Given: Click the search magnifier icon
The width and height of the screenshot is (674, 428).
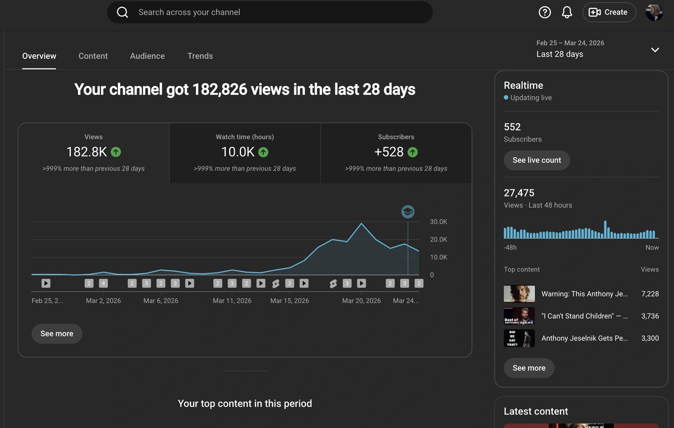Looking at the screenshot, I should (122, 12).
